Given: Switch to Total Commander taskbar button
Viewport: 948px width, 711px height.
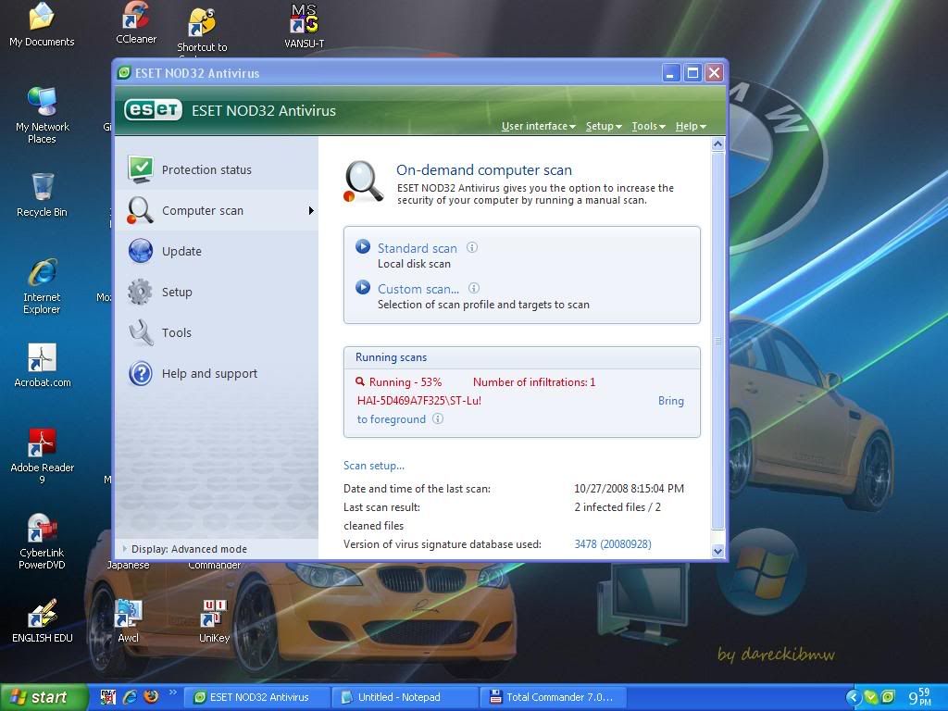Looking at the screenshot, I should [x=552, y=697].
